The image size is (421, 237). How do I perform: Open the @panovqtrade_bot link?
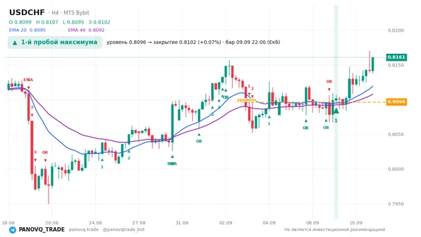pos(124,230)
